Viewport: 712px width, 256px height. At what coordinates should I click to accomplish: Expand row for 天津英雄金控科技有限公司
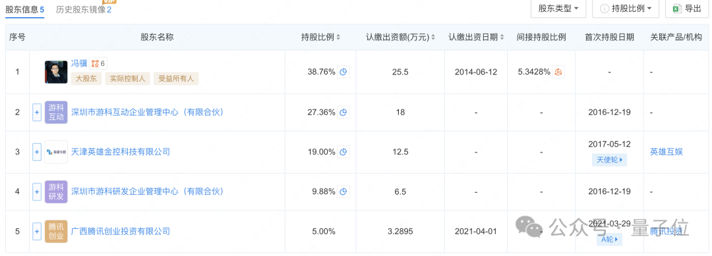point(37,152)
